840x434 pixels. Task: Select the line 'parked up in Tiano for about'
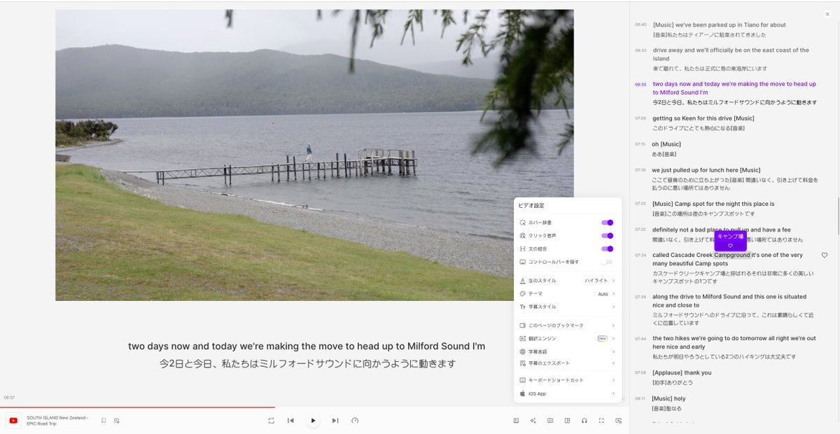tap(720, 25)
